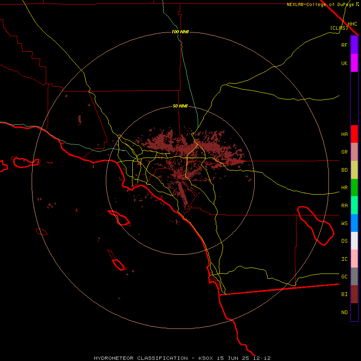
Task: Click the 'HYDROMETEOR CLASSIFICATION' caption text
Action: click(x=141, y=358)
